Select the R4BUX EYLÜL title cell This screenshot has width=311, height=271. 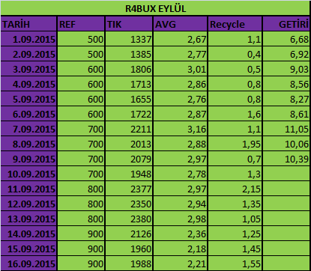coord(155,8)
